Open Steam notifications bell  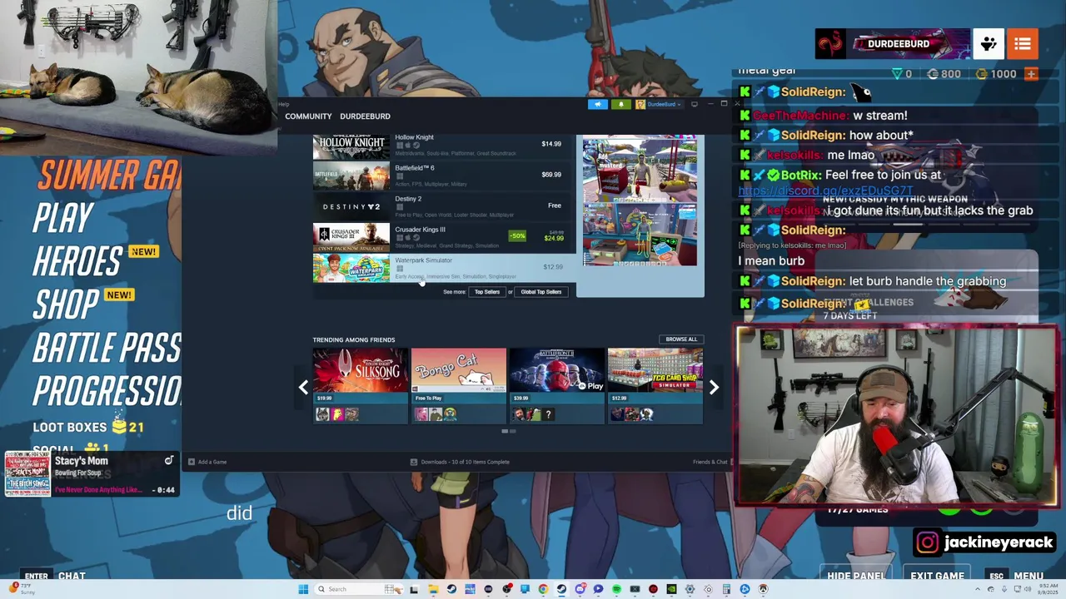tap(620, 104)
